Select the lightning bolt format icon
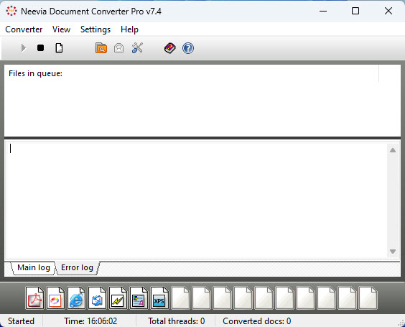The image size is (405, 327). [118, 298]
